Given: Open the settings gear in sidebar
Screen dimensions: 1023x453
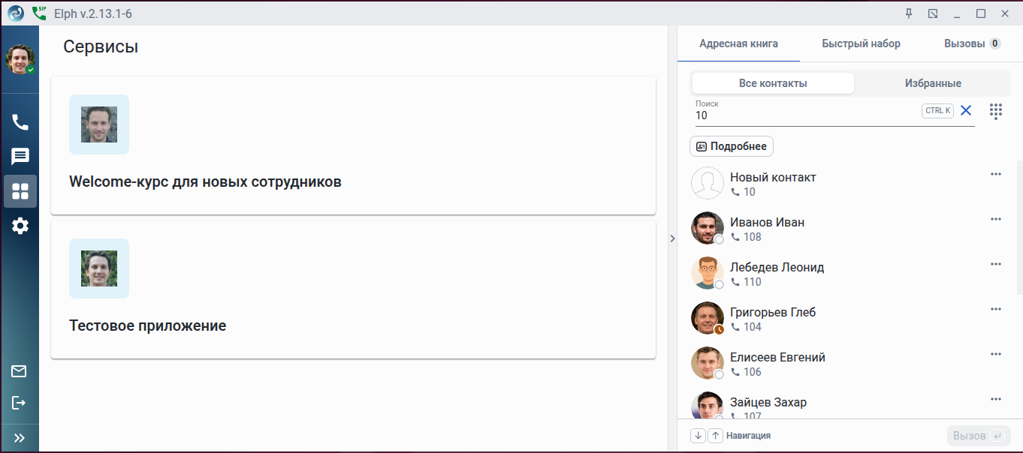Looking at the screenshot, I should 20,225.
